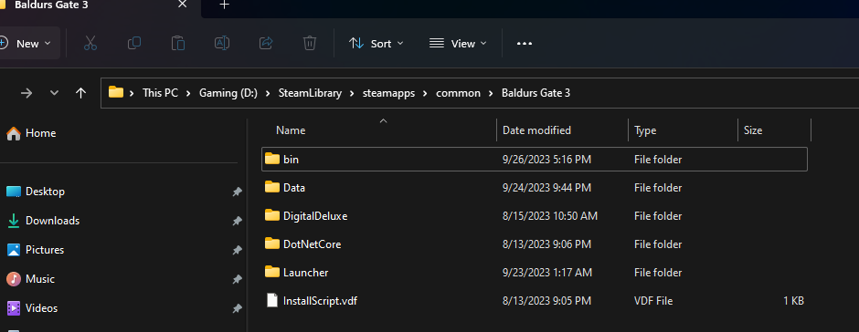Open the recent locations chevron

click(54, 93)
